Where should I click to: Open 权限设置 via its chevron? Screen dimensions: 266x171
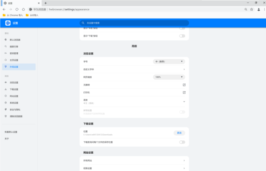(x=184, y=168)
